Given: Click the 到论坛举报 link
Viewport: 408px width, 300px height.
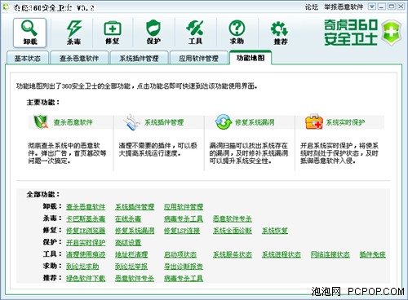Looking at the screenshot, I should (131, 267).
